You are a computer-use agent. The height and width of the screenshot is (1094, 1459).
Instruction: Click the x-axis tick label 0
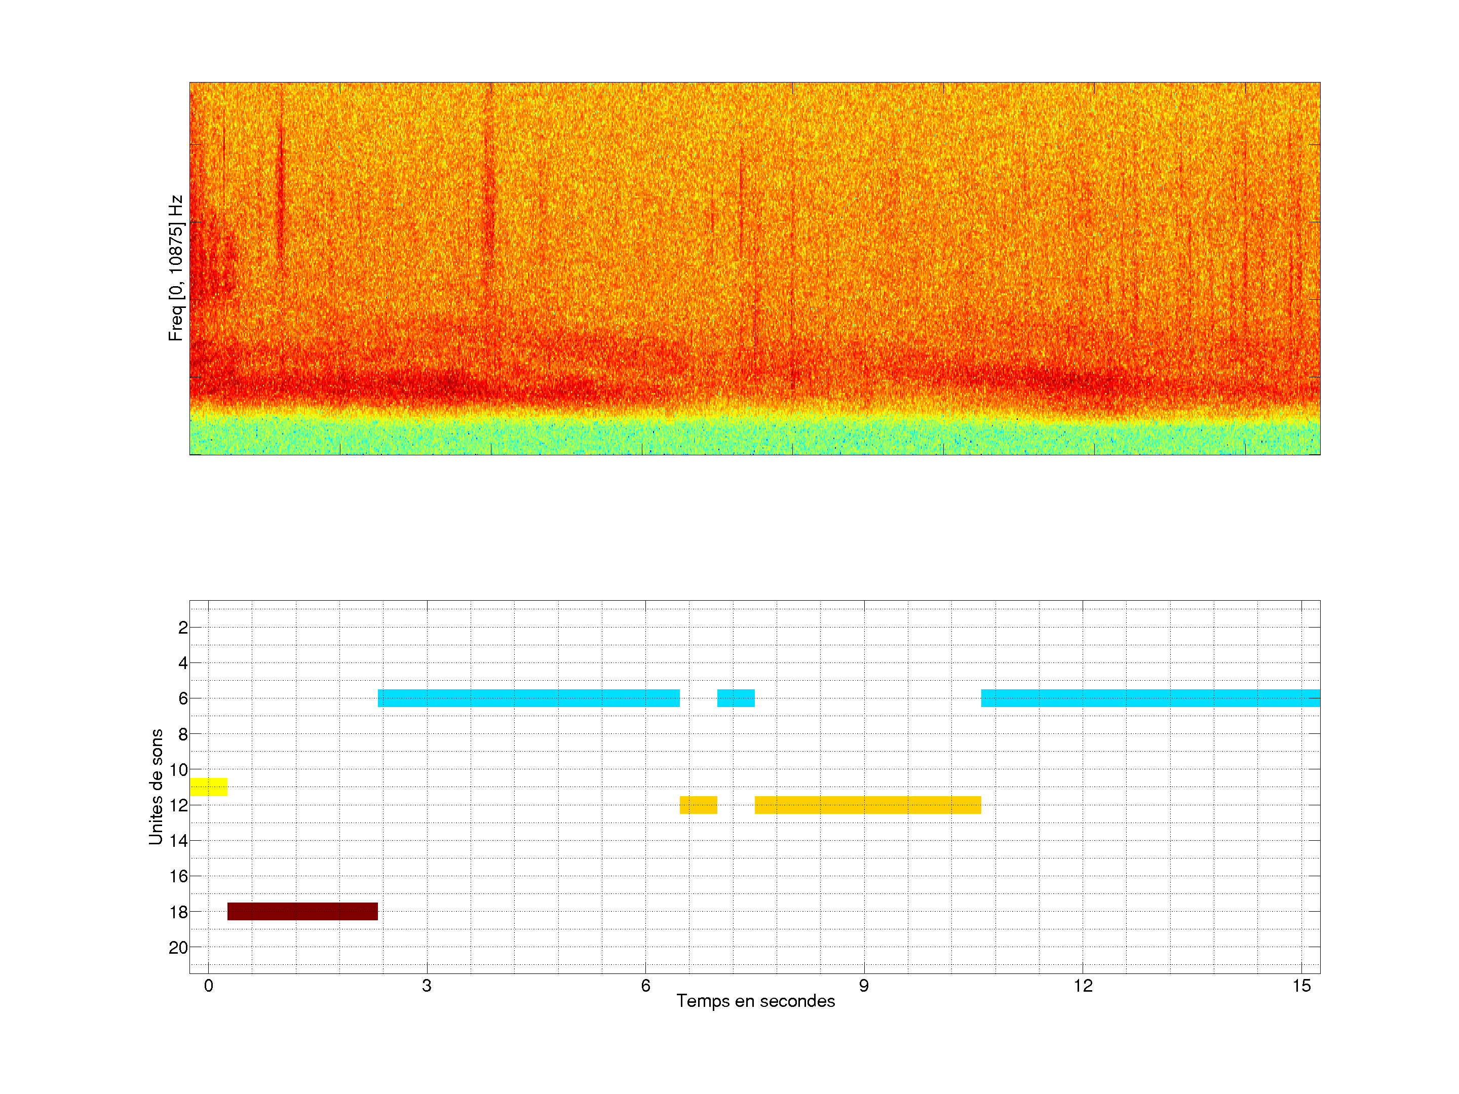[x=208, y=986]
